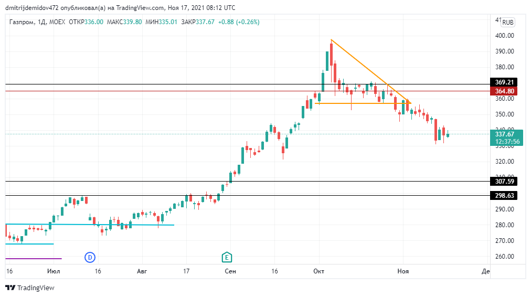Click the 350.00 price axis label
Viewport: 531px width, 297px height.
505,114
